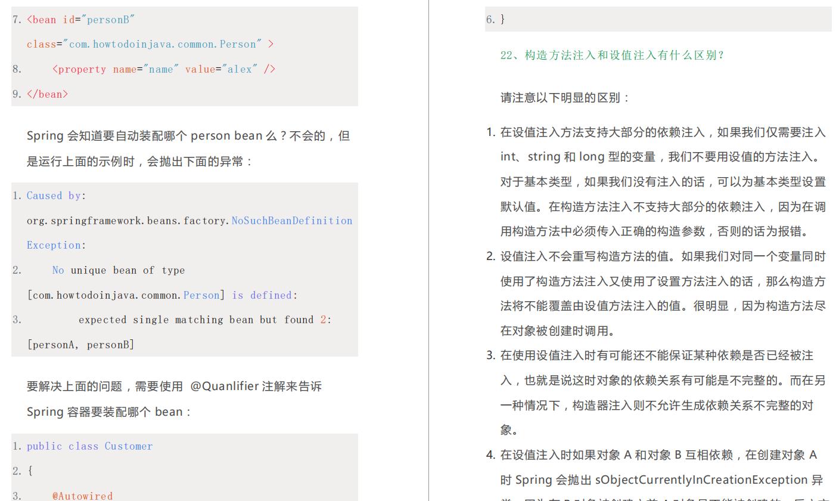Click list item 3 '在使用设值注入时有可能还不能保证'
Image resolution: width=839 pixels, height=501 pixels.
657,355
